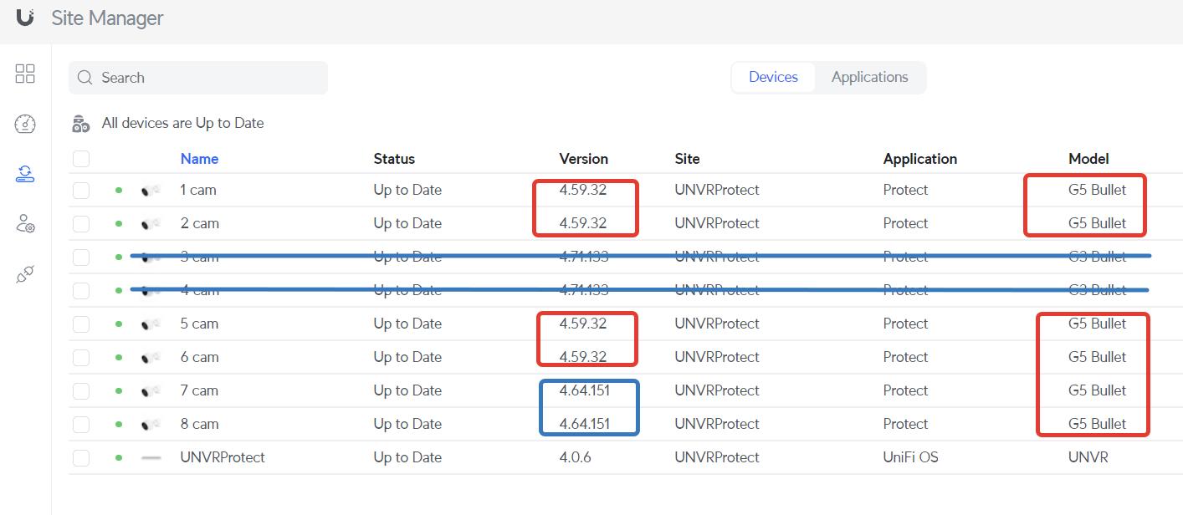1183x515 pixels.
Task: Click the magnifier icon in search
Action: 84,78
